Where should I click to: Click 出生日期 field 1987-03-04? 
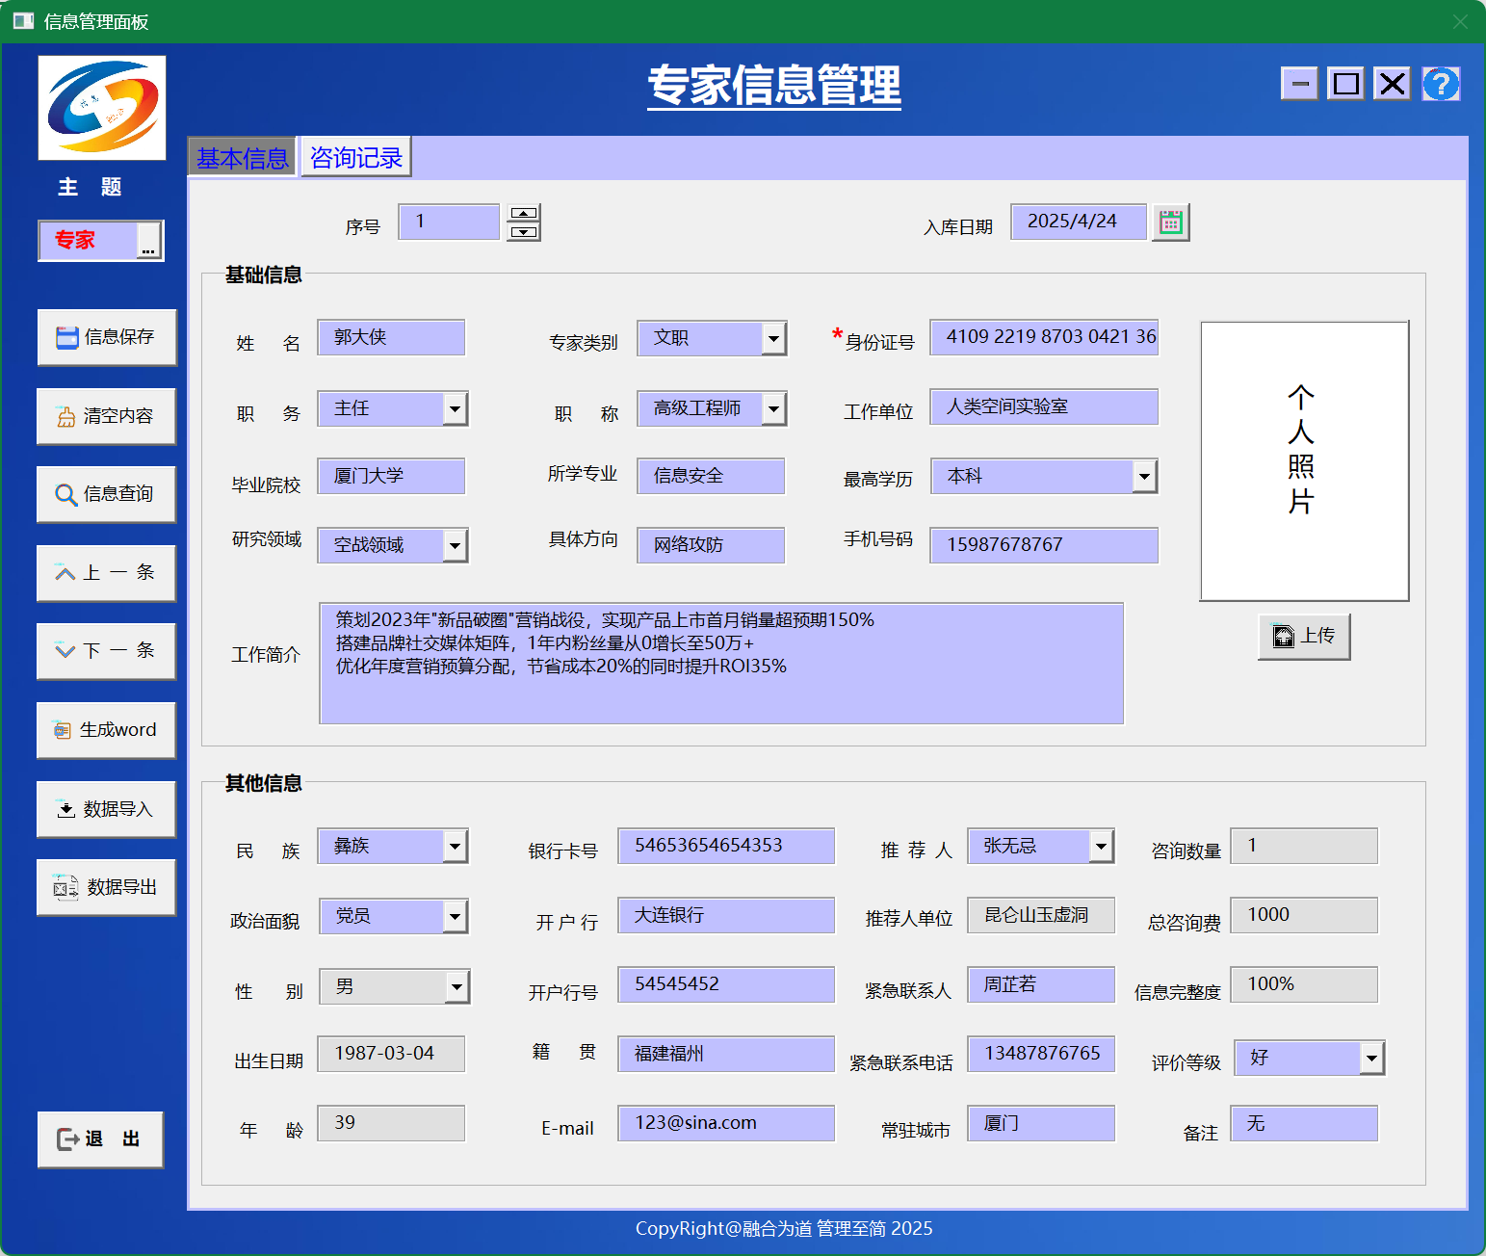(x=391, y=1054)
